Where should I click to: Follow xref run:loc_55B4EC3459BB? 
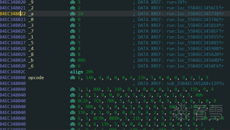pyautogui.click(x=195, y=48)
